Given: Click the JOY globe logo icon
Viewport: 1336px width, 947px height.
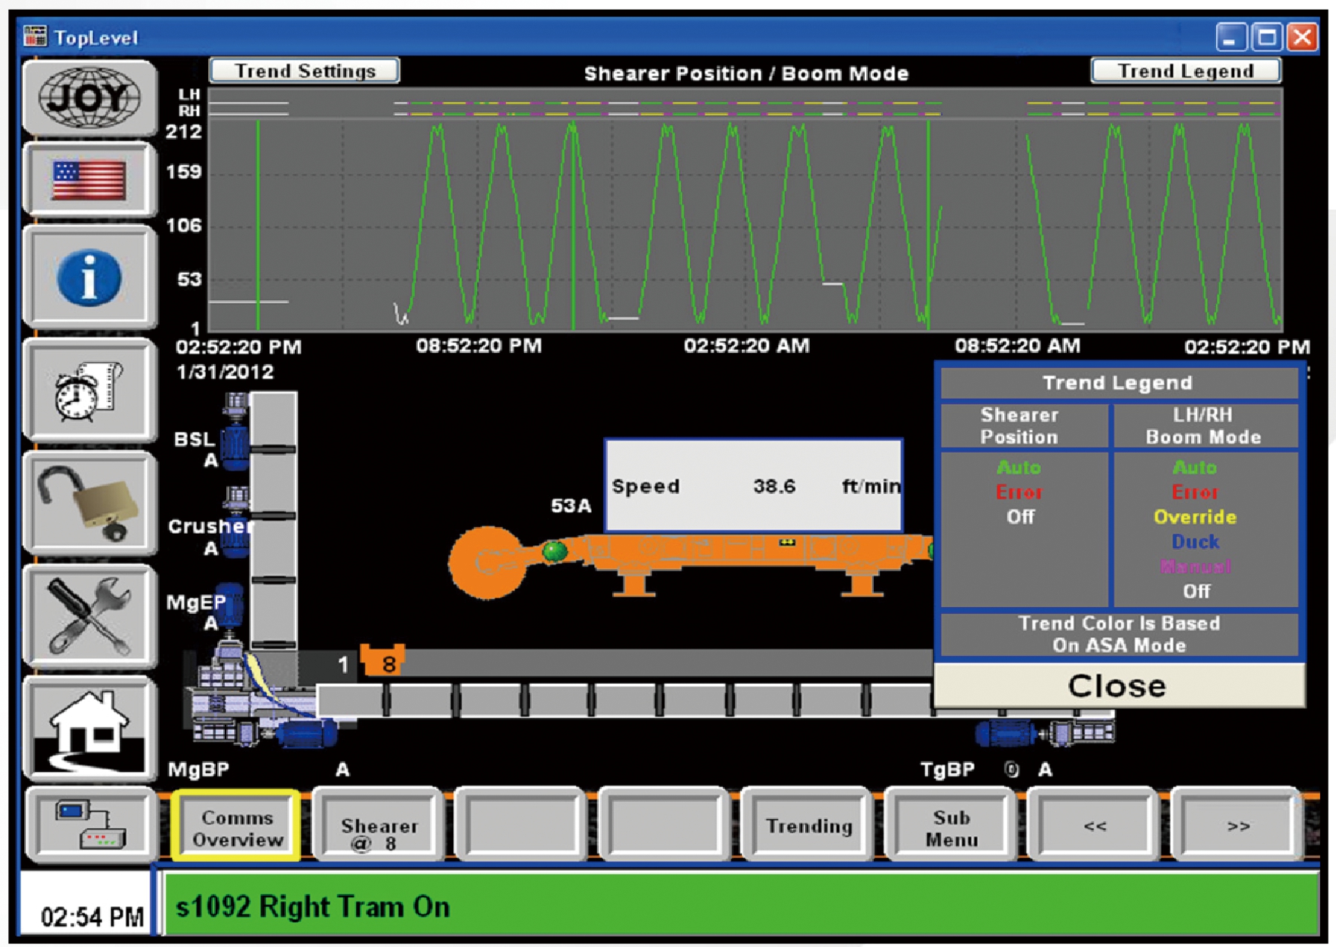Looking at the screenshot, I should (90, 98).
